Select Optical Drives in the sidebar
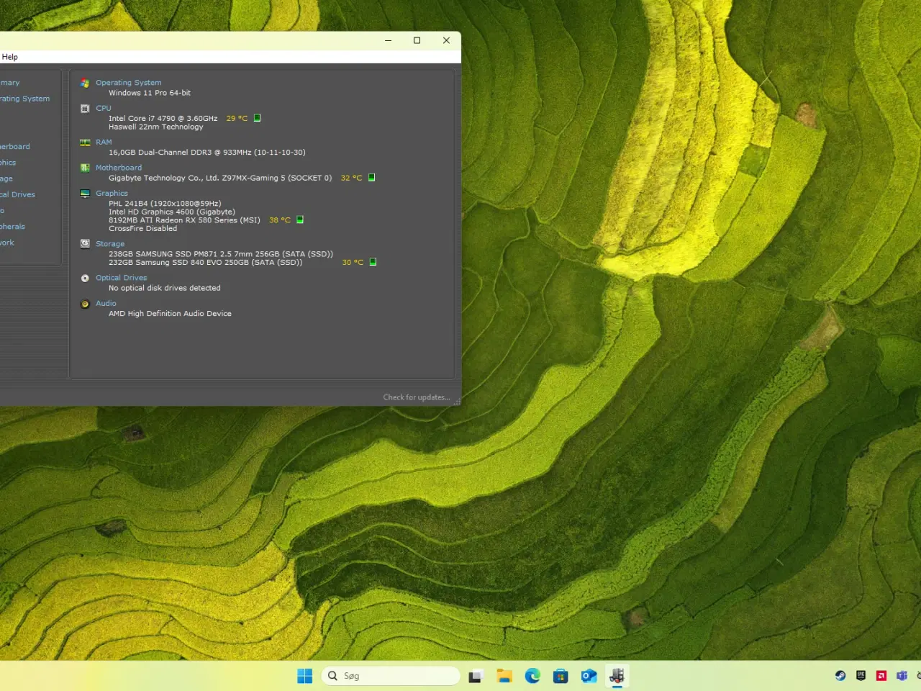Viewport: 921px width, 691px height. pos(18,194)
